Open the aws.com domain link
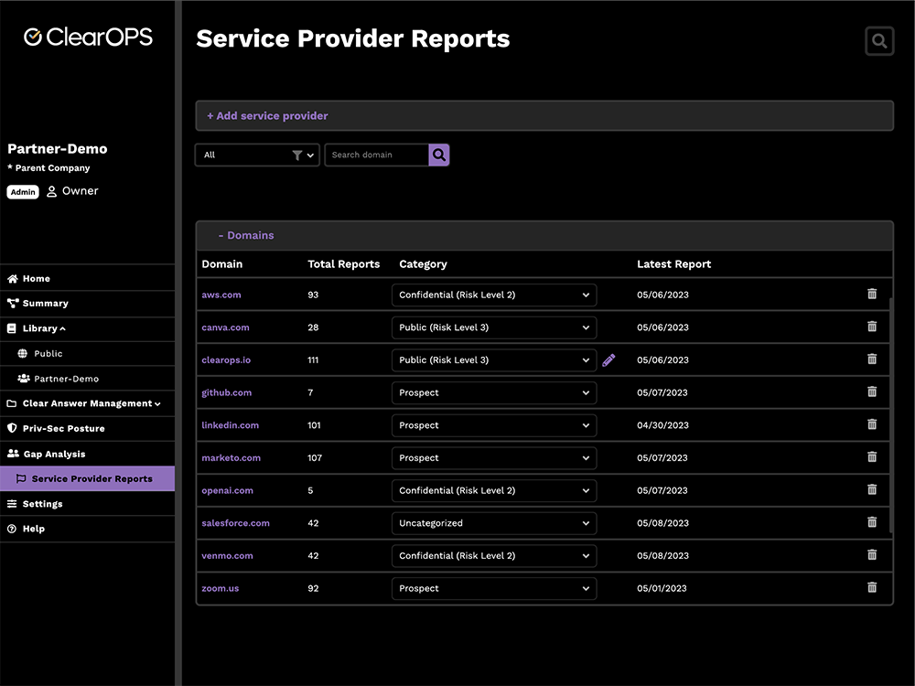 pos(221,295)
